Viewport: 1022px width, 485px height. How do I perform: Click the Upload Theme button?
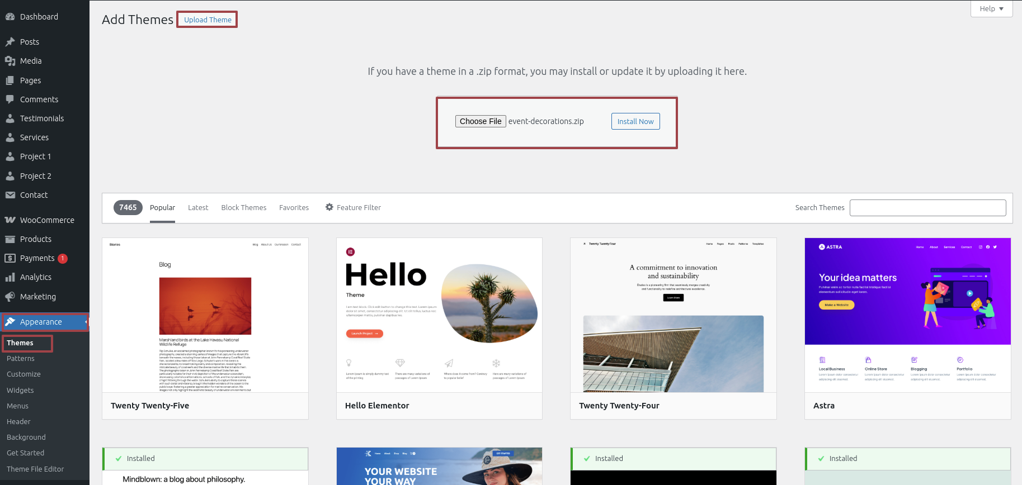click(208, 20)
